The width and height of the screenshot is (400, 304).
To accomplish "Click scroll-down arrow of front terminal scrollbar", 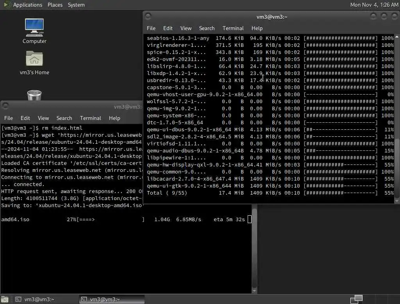I will click(x=397, y=201).
